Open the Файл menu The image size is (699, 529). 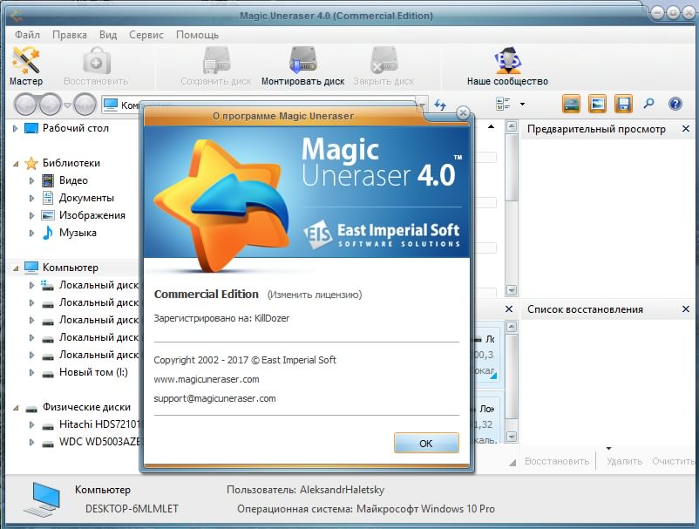[27, 35]
